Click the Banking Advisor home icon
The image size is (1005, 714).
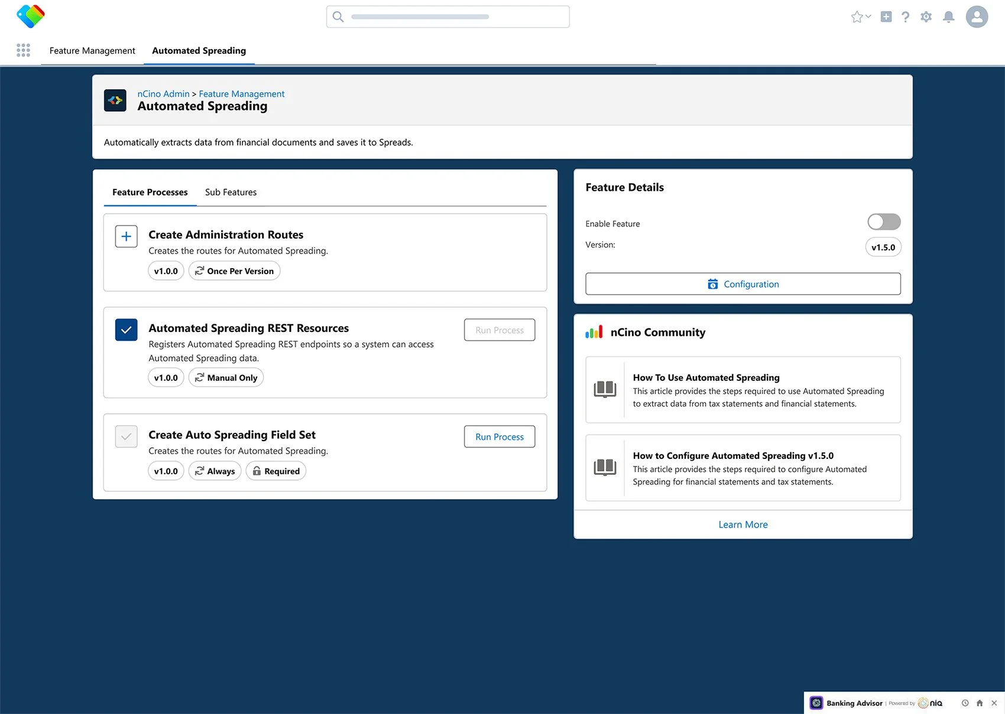coord(980,703)
